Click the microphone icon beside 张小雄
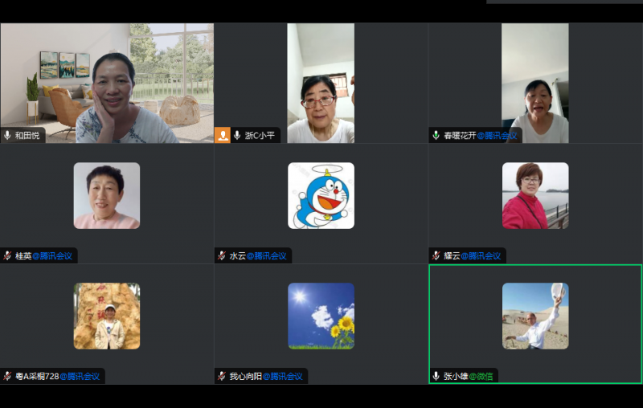The width and height of the screenshot is (643, 408). point(436,376)
